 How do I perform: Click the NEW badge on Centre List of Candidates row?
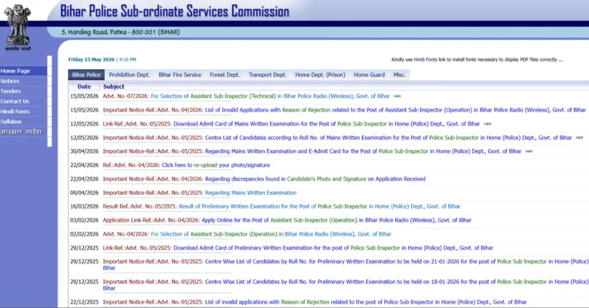click(580, 138)
